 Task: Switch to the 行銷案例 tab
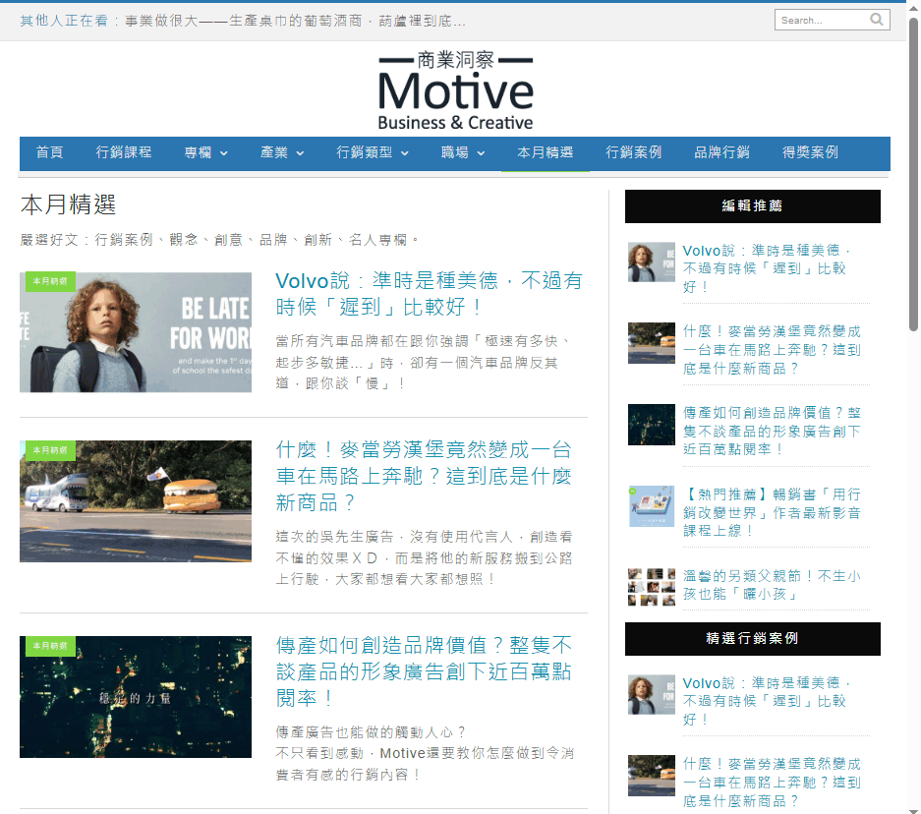click(633, 153)
